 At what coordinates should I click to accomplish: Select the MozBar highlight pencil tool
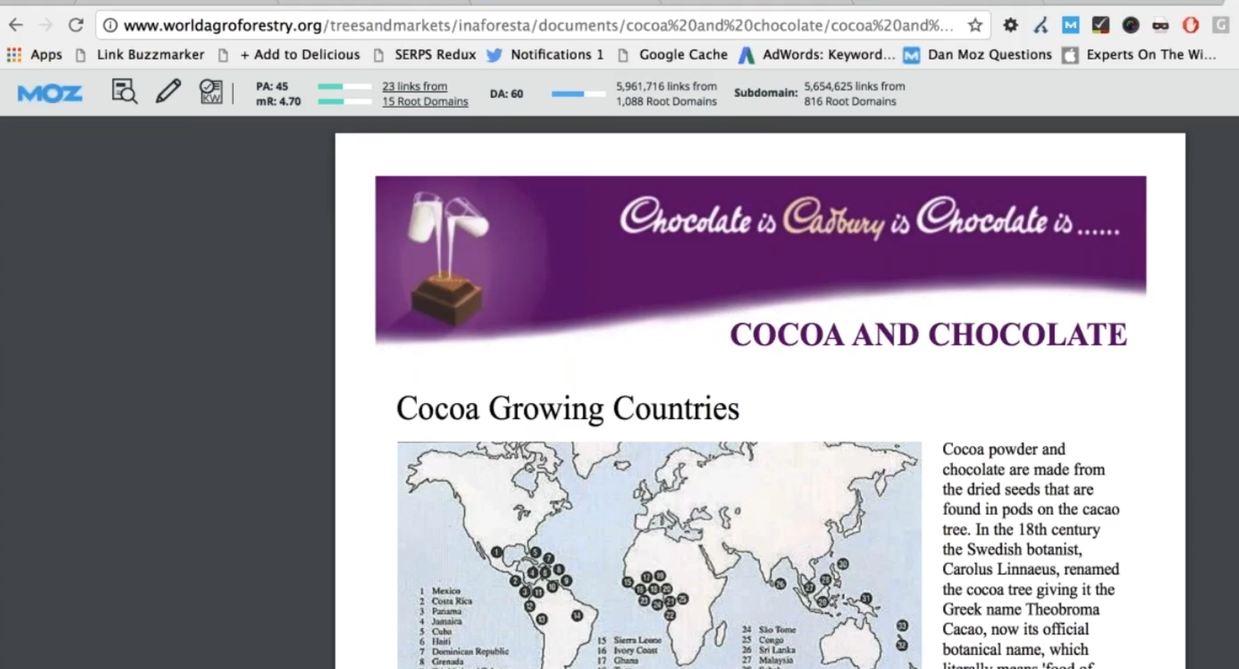tap(168, 91)
